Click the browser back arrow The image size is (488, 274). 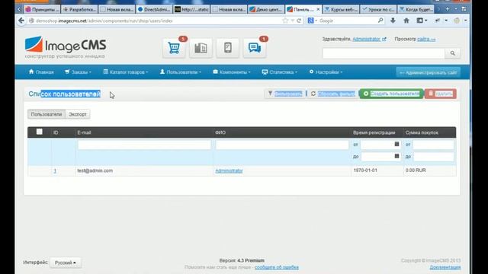tap(21, 21)
